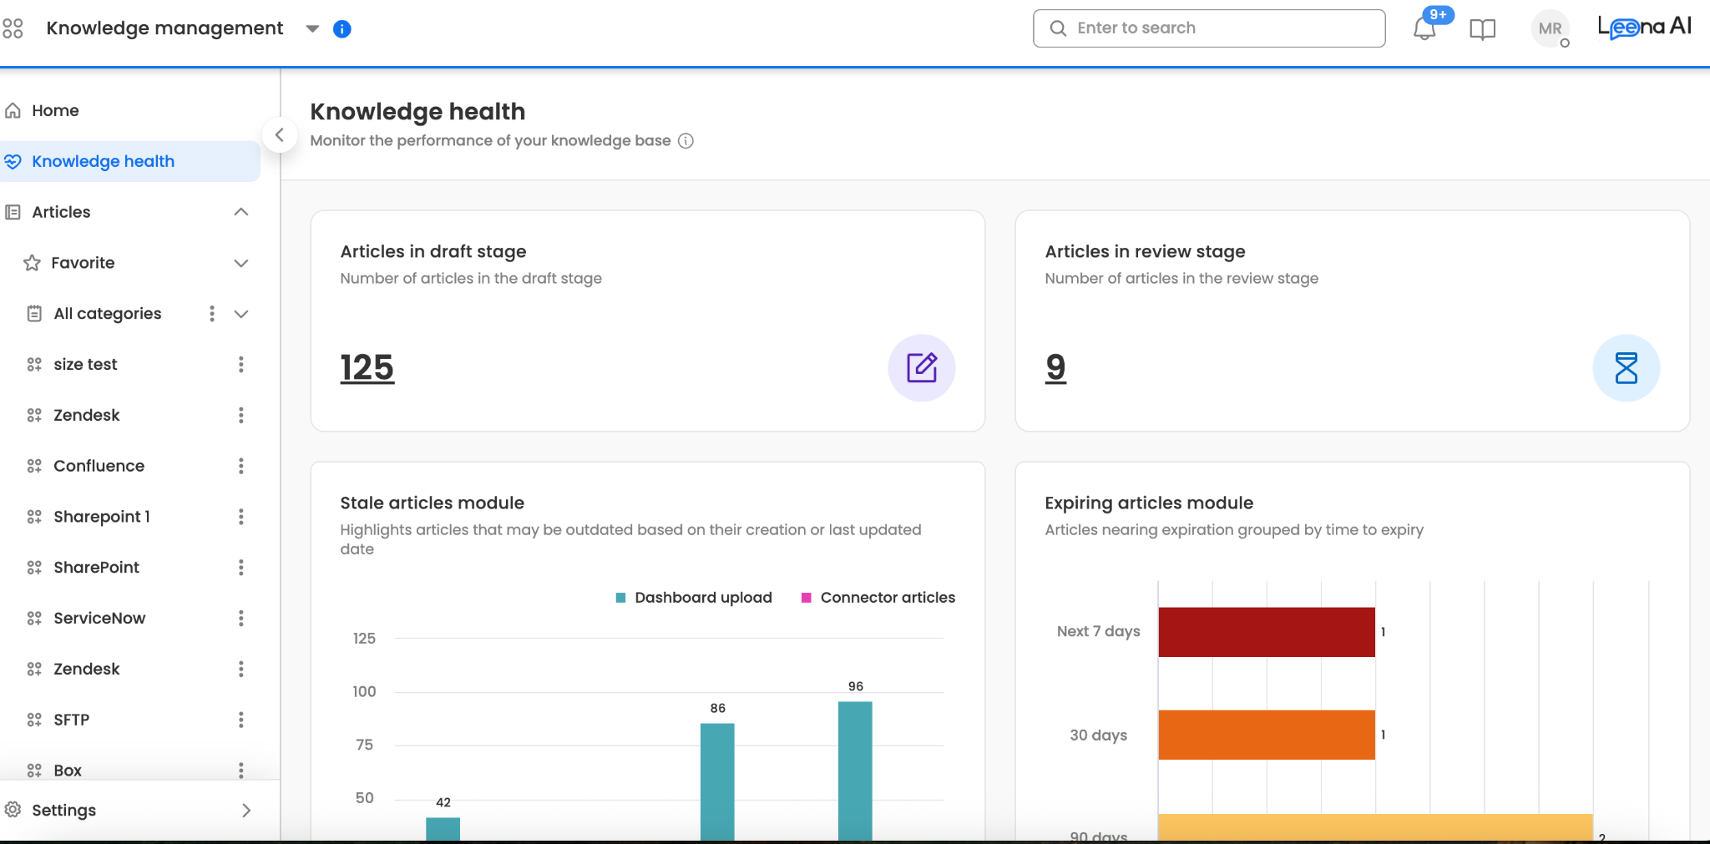
Task: Open the ServiceNow three-dot menu
Action: (x=241, y=619)
